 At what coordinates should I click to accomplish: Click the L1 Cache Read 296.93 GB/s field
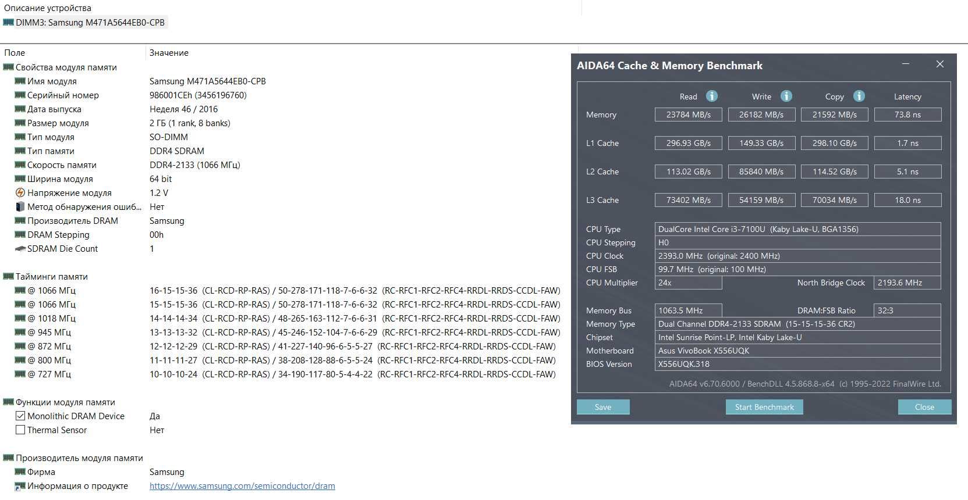[x=689, y=143]
